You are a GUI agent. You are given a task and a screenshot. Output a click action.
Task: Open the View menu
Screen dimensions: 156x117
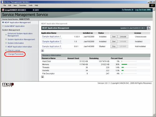(15, 5)
